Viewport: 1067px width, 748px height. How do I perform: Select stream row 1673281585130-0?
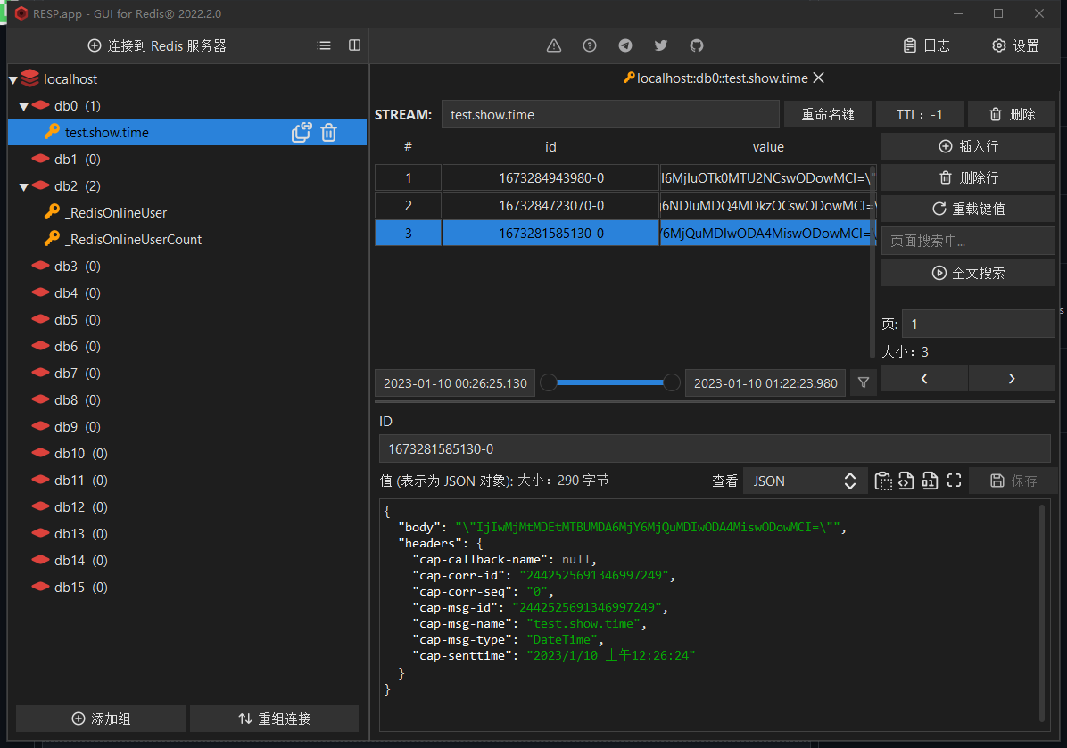point(625,234)
